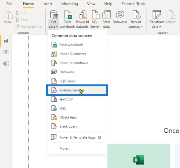Click the Blank query item icon
180x168 pixels.
(x=54, y=126)
